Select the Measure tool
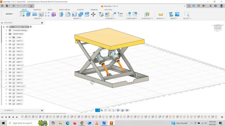The image size is (225, 126). [x=161, y=14]
